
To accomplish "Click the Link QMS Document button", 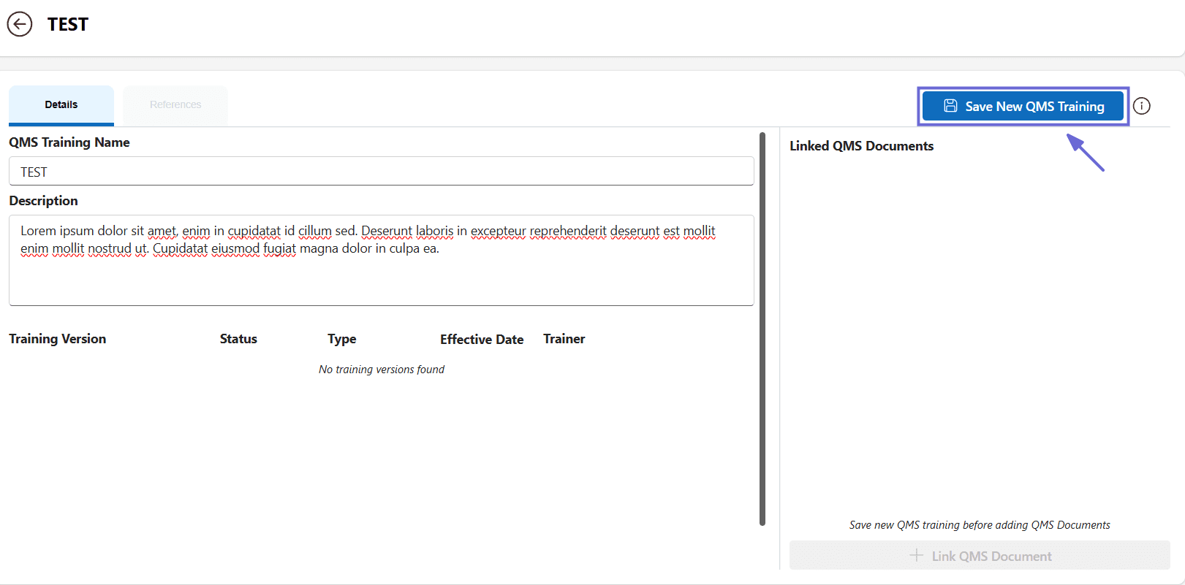I will [x=980, y=556].
